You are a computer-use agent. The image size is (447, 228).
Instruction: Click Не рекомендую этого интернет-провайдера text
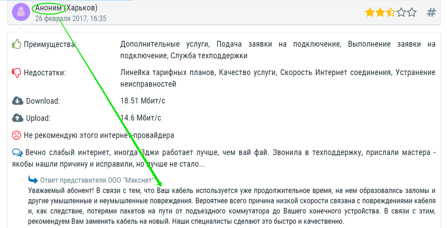point(99,135)
